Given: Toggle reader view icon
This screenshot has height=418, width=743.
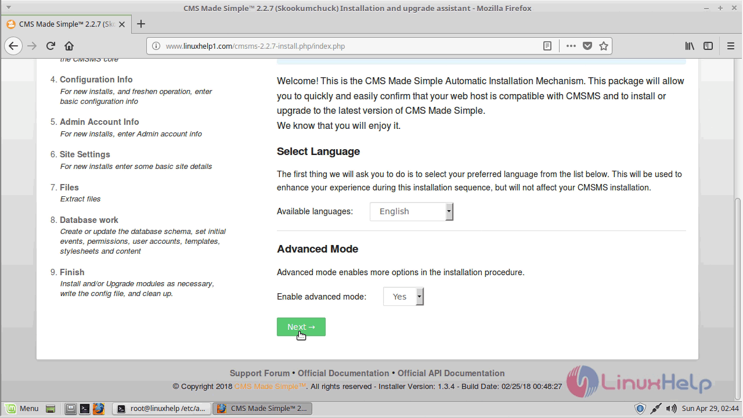Looking at the screenshot, I should pos(547,46).
